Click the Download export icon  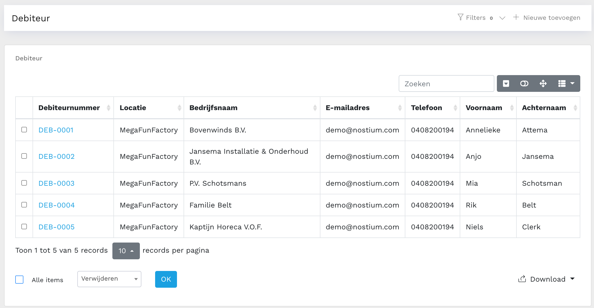(522, 279)
